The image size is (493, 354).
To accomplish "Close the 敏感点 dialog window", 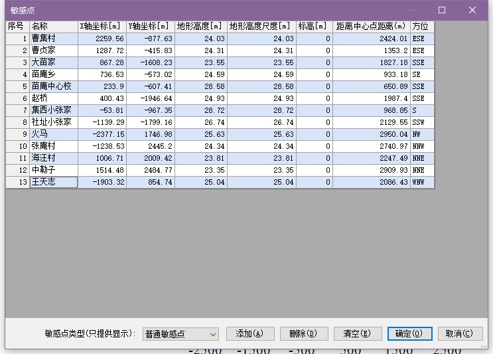I will 472,10.
